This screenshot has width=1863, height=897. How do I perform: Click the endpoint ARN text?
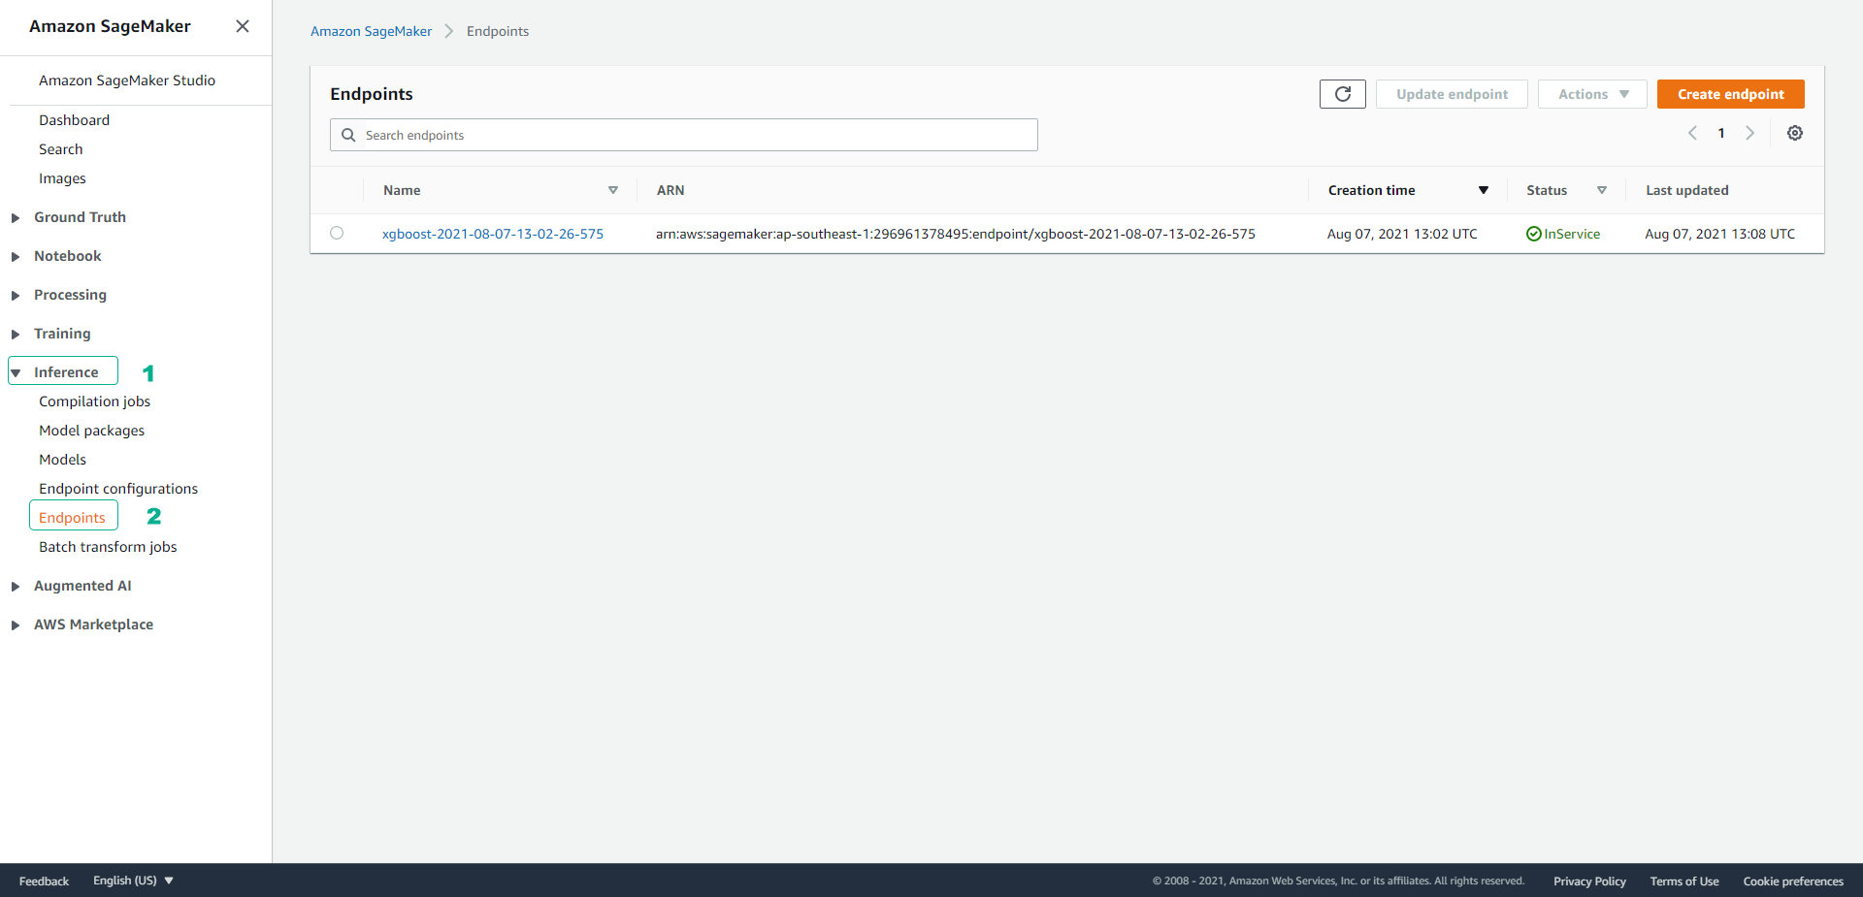click(x=956, y=234)
